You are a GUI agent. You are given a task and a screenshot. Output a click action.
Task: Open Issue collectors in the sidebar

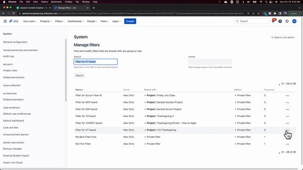point(12,85)
